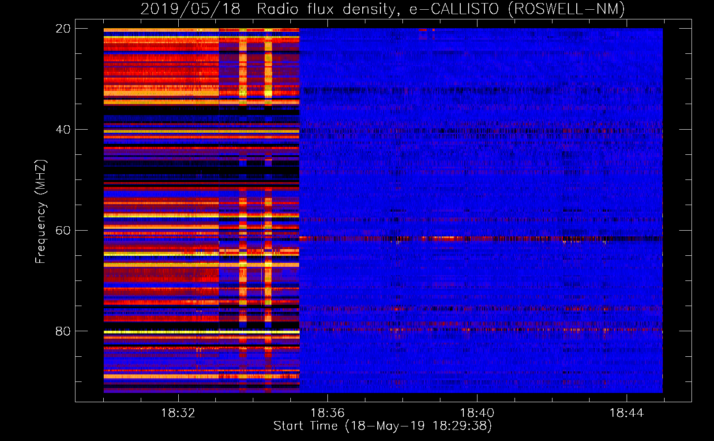Click the '18:36' time tick label
This screenshot has height=441, width=714.
(x=327, y=413)
